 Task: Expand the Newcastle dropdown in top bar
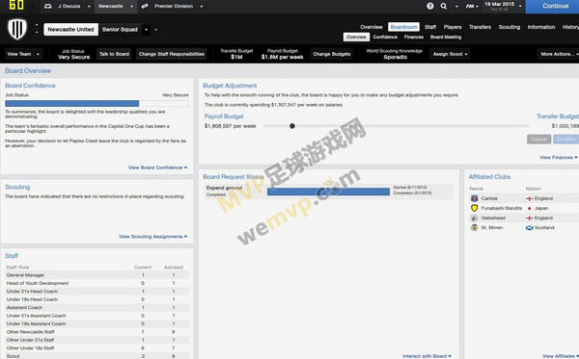132,7
